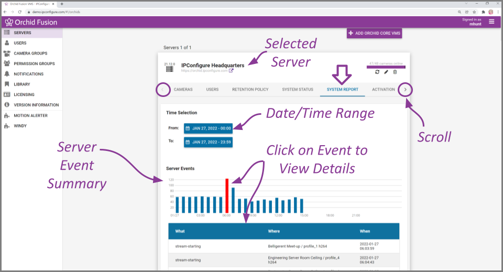
Task: Open orchid.ipconfigure.com link
Action: (204, 71)
